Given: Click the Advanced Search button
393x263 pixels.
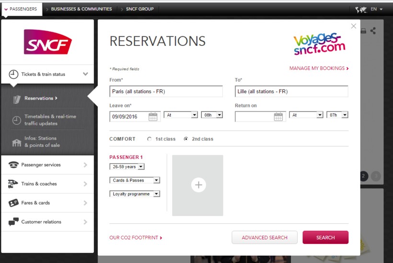Looking at the screenshot, I should tap(265, 237).
